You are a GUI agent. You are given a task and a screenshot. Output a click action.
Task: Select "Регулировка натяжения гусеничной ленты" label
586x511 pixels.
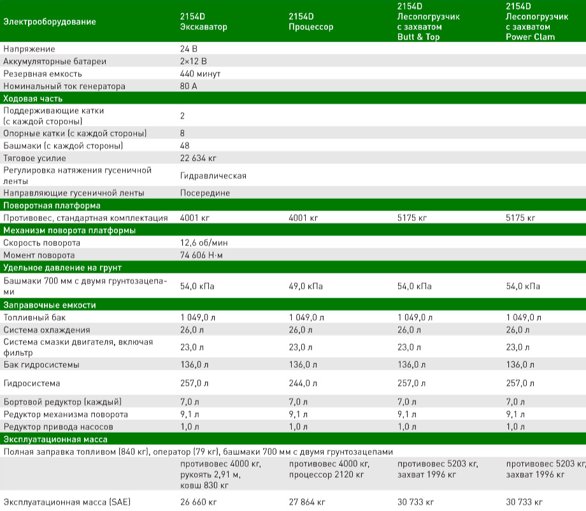point(77,176)
